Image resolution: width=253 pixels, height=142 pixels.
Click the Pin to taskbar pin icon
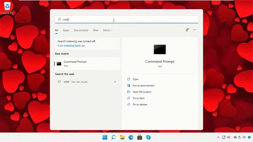pos(128,105)
